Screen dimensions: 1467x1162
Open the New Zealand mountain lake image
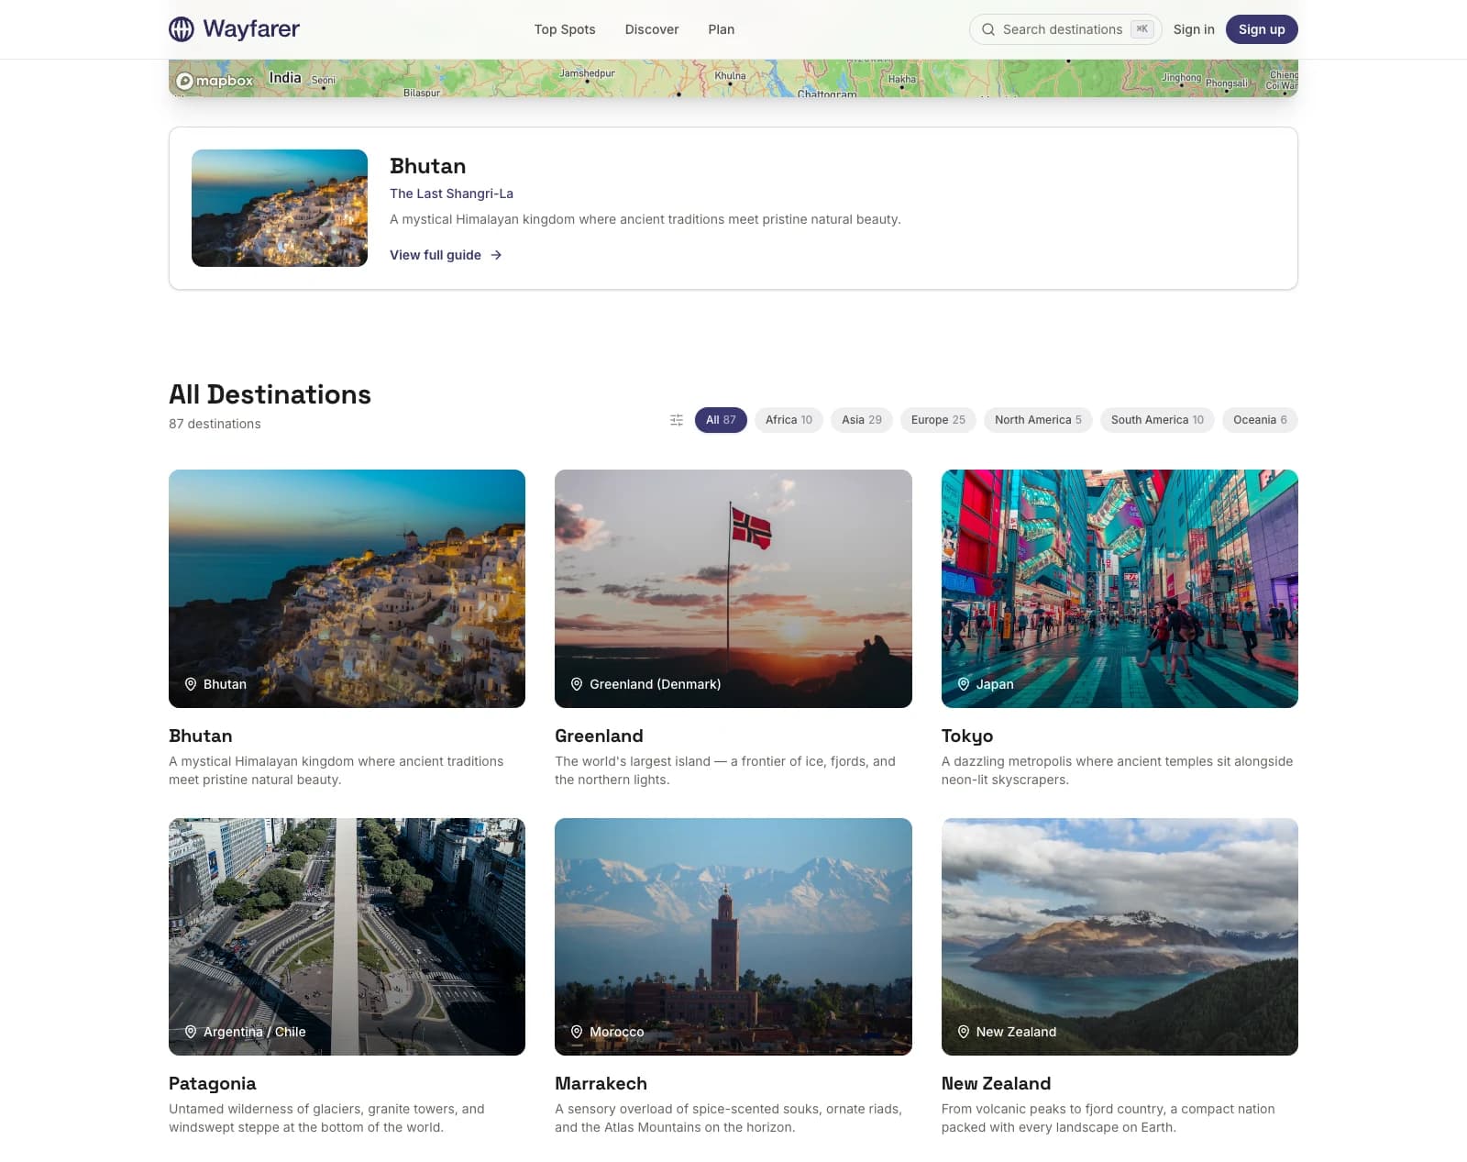click(x=1120, y=936)
